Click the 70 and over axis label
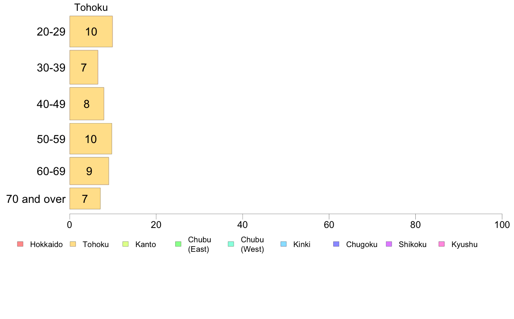Viewport: 514px width, 319px height. (36, 199)
